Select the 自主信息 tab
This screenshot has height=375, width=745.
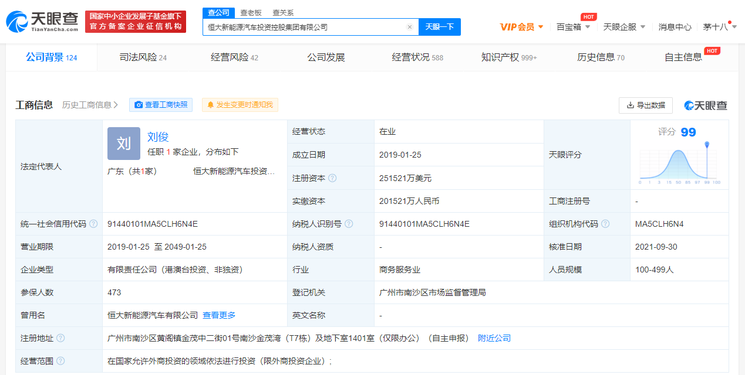pos(683,57)
